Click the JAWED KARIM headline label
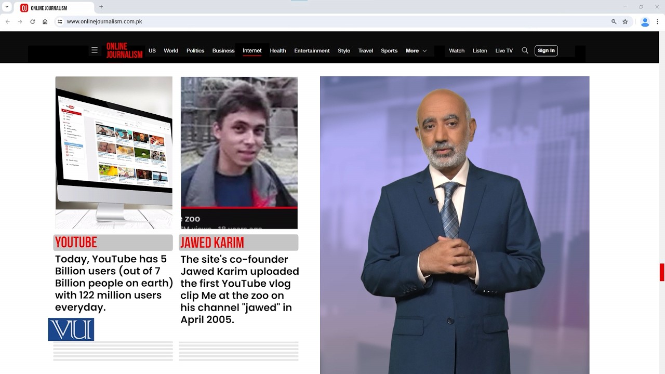665x374 pixels. click(x=238, y=243)
